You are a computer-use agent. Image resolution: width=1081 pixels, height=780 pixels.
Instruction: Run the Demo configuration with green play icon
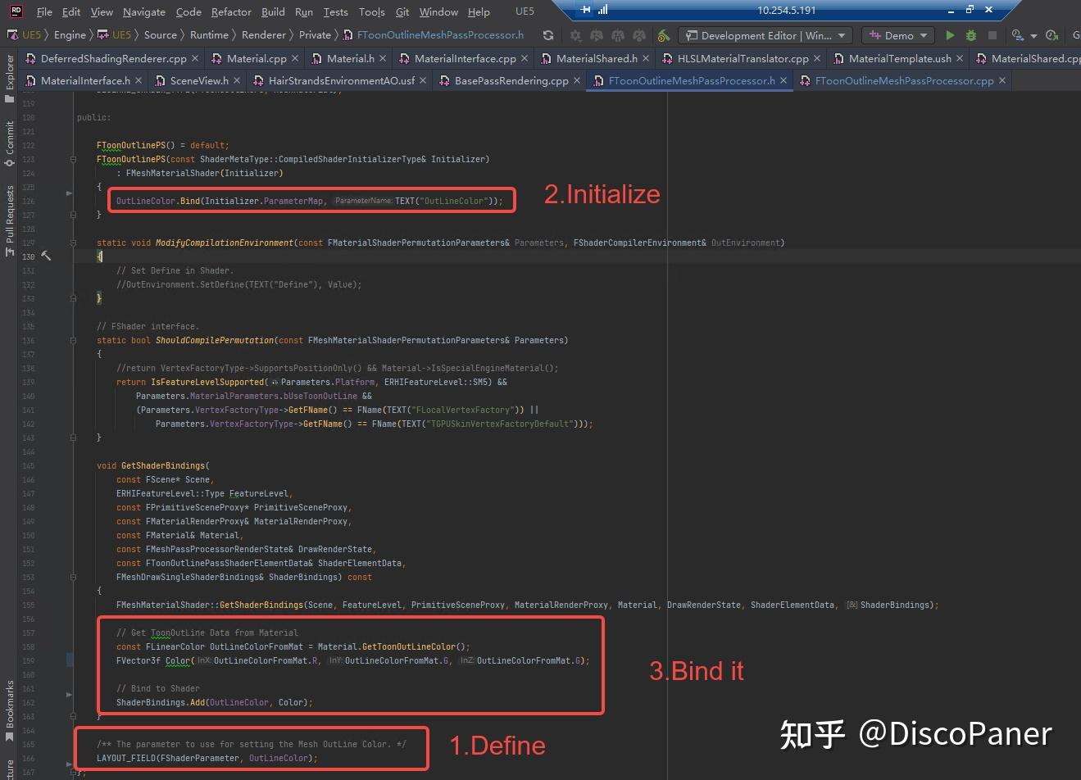[x=951, y=36]
